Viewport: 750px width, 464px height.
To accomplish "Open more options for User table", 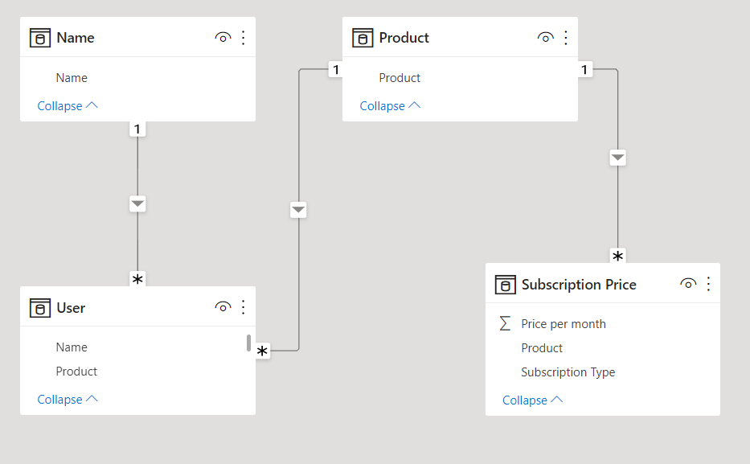I will 244,307.
